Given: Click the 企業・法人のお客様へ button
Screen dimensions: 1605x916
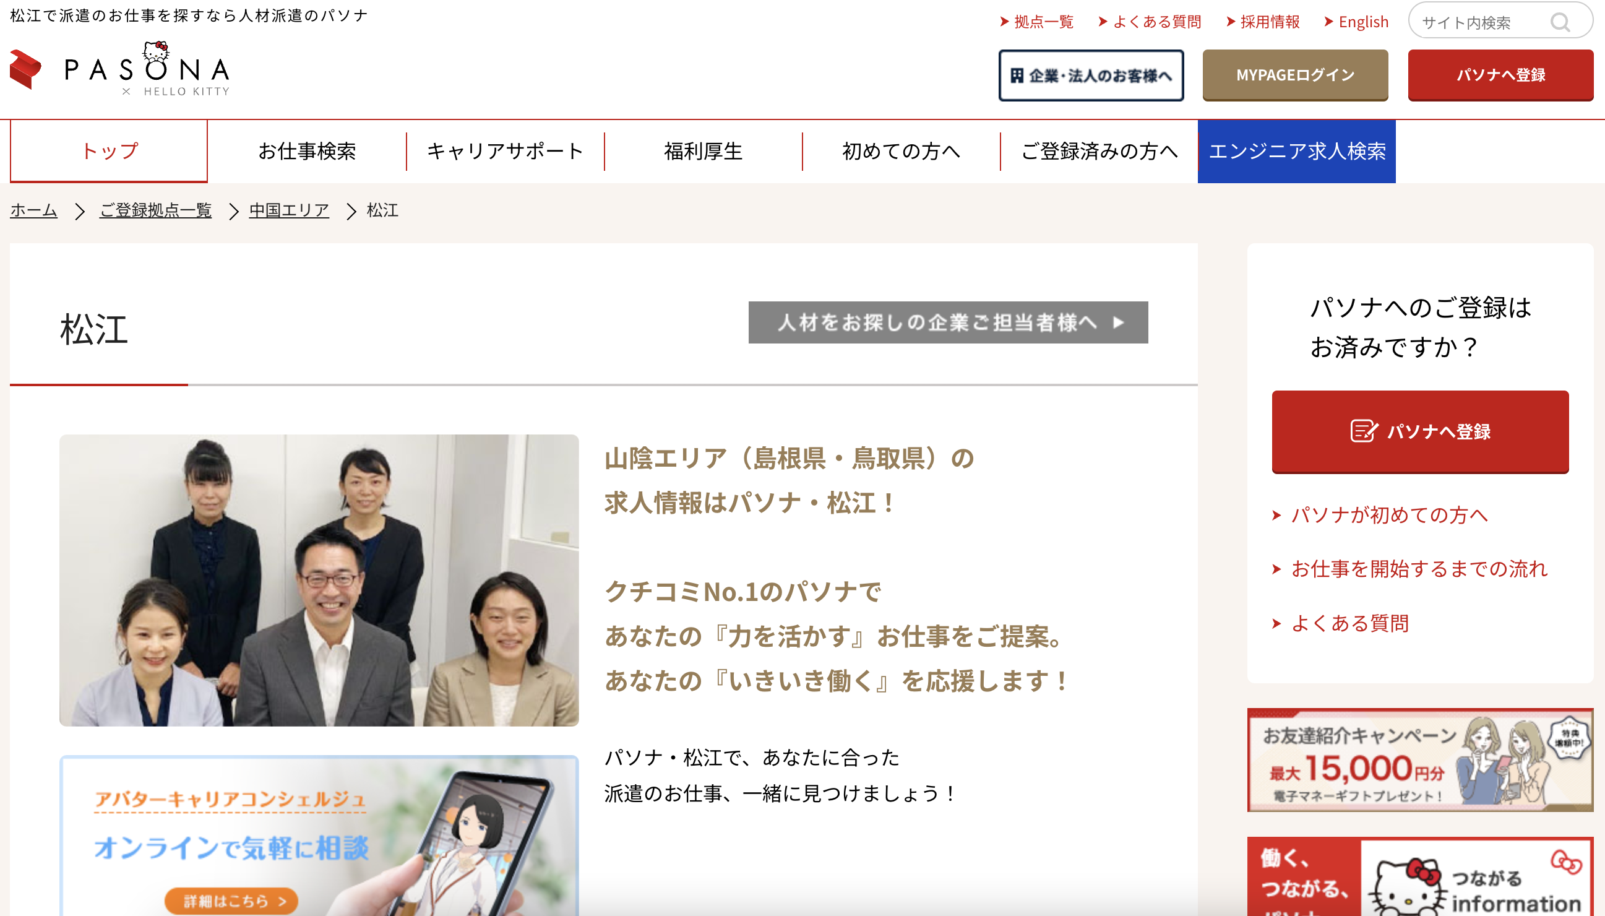Looking at the screenshot, I should [1091, 76].
